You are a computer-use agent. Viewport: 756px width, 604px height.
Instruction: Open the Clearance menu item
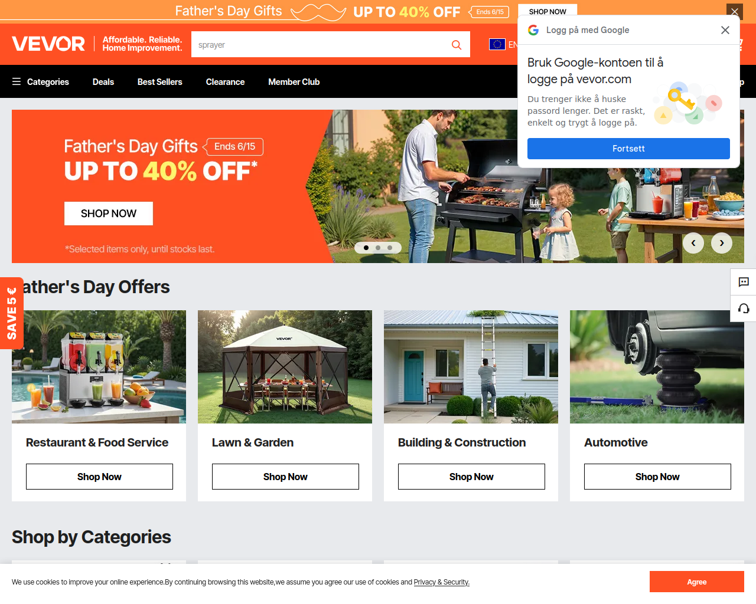coord(225,82)
